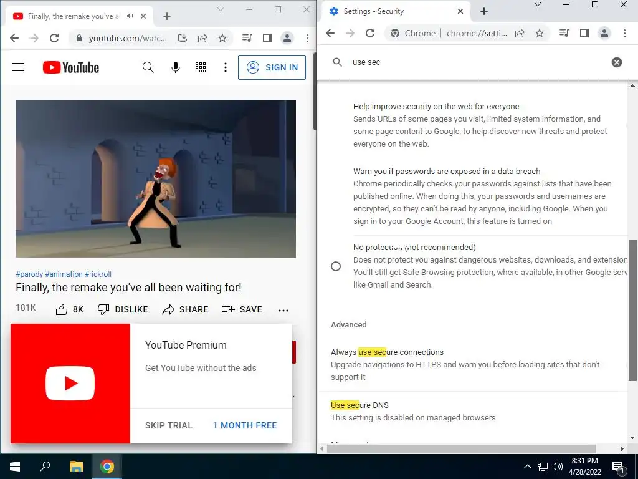
Task: Click the install app icon in YouTube address bar
Action: 183,38
